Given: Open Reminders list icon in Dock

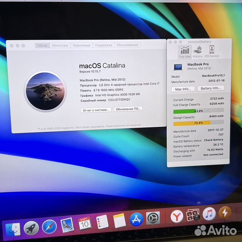Looking at the screenshot, I should click(102, 222).
